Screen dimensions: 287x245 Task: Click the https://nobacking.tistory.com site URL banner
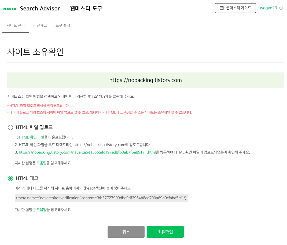pyautogui.click(x=146, y=80)
